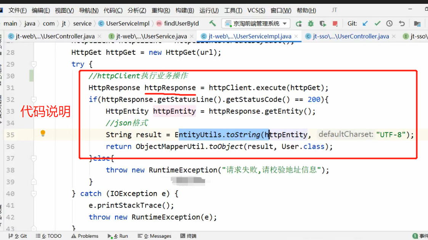428x240 pixels.
Task: Open the 4: Run tool window
Action: (118, 236)
